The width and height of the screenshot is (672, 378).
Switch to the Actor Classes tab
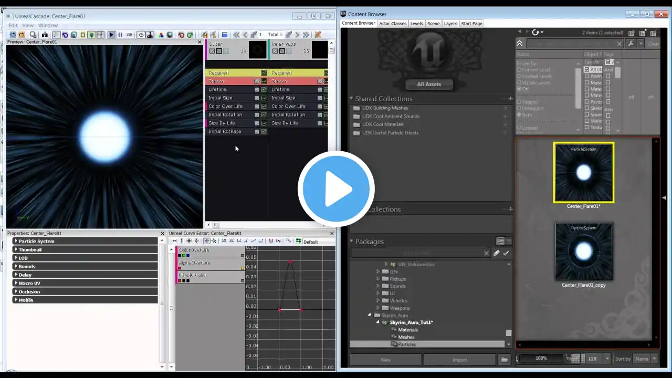[x=393, y=24]
